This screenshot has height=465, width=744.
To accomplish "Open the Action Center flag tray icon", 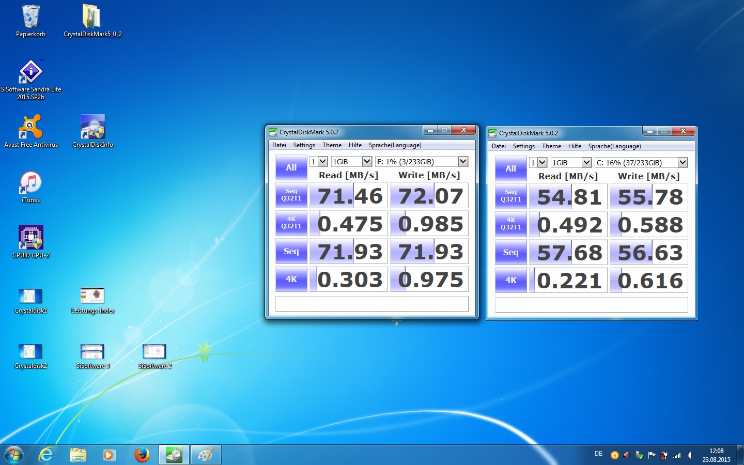I will point(652,455).
